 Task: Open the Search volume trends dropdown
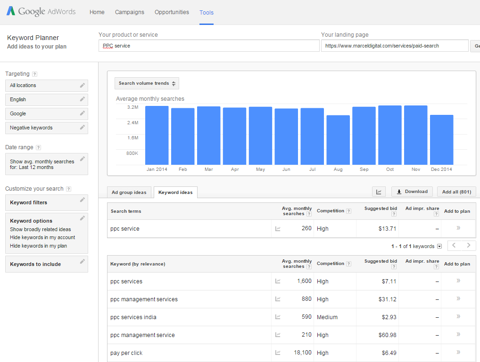tap(147, 83)
